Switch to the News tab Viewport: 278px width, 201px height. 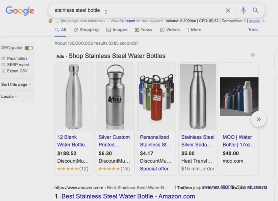[x=143, y=30]
